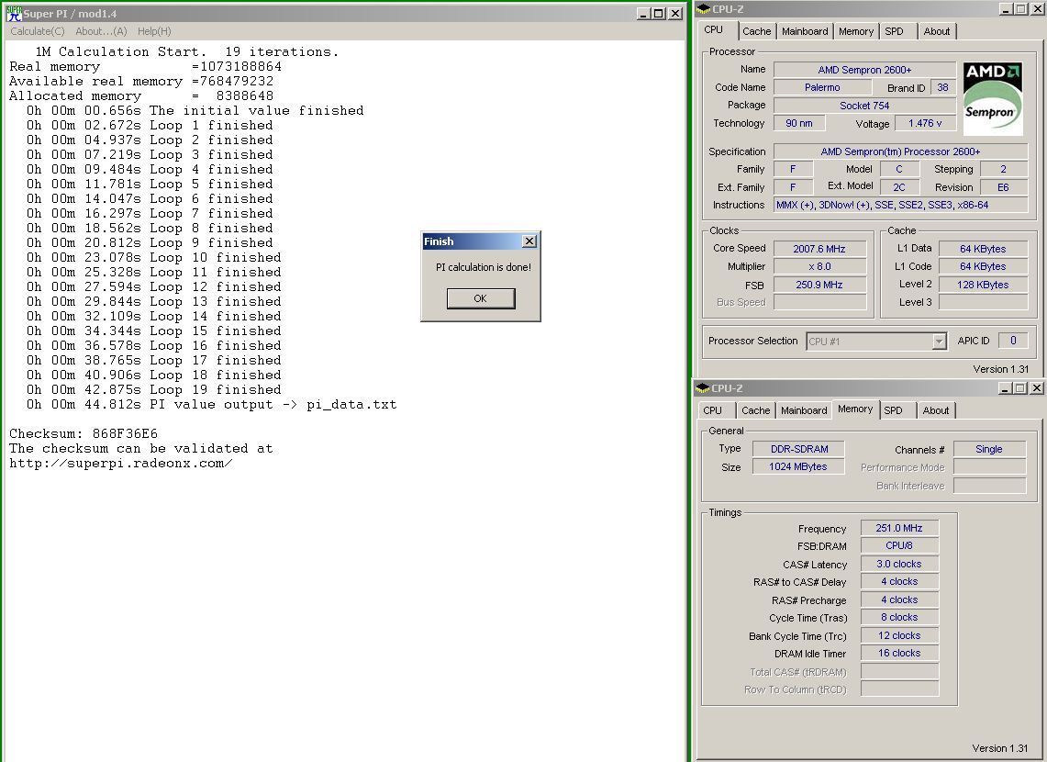
Task: Click the Level 2 cache value 128 KBytes
Action: (983, 285)
